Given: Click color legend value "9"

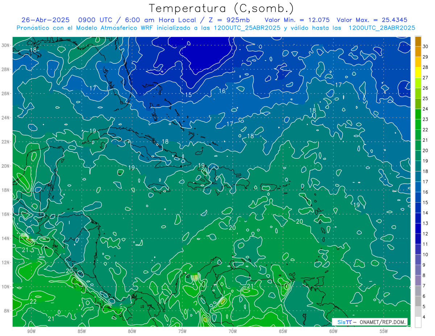Looking at the screenshot, I should [x=424, y=265].
